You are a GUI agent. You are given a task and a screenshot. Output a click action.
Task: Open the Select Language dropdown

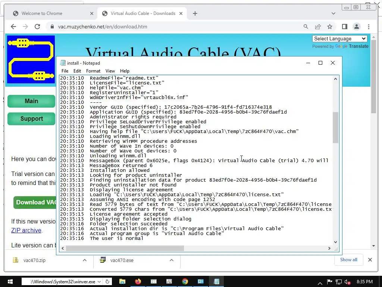pos(339,38)
